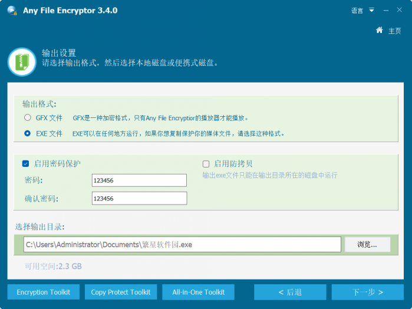The height and width of the screenshot is (309, 412).
Task: Click the green zip file output settings icon
Action: coord(22,62)
